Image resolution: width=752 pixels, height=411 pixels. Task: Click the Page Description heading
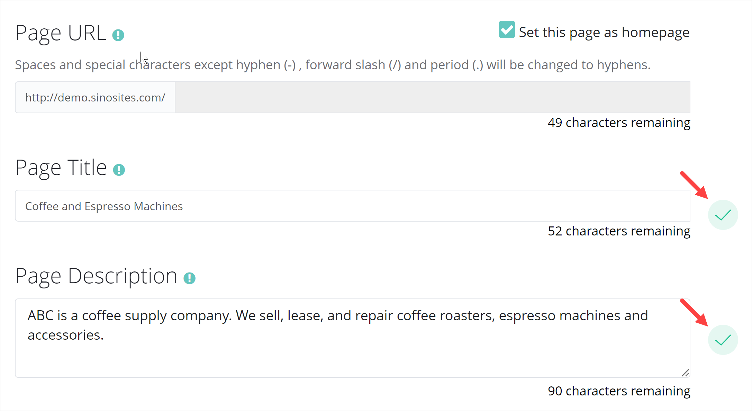[x=96, y=276]
